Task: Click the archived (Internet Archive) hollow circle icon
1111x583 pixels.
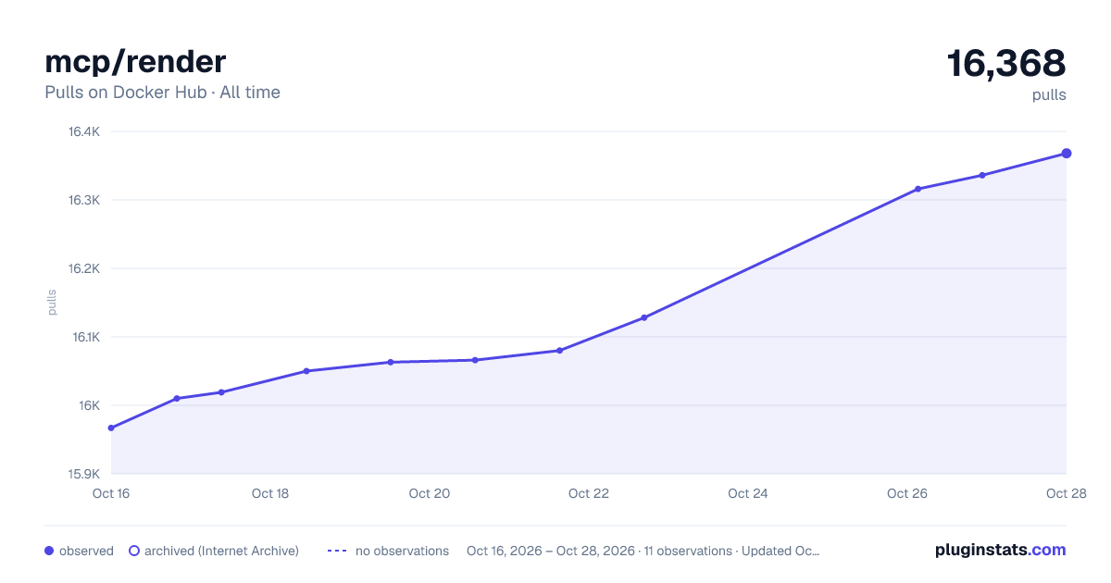Action: click(x=134, y=551)
